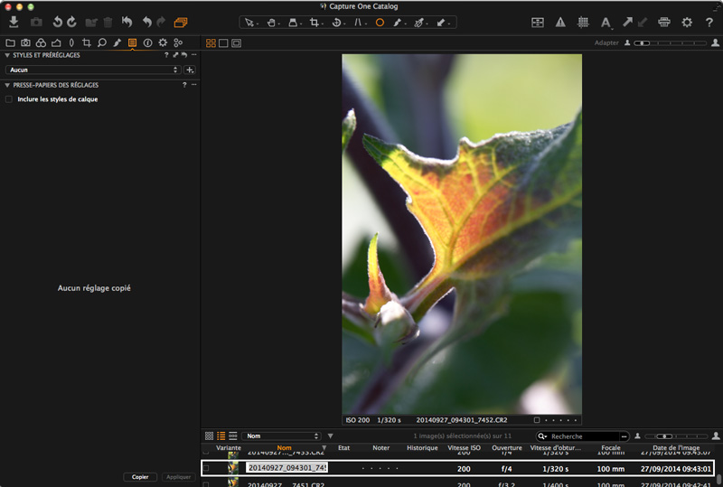Open the Lens tool tab
This screenshot has width=723, height=487.
(x=71, y=42)
